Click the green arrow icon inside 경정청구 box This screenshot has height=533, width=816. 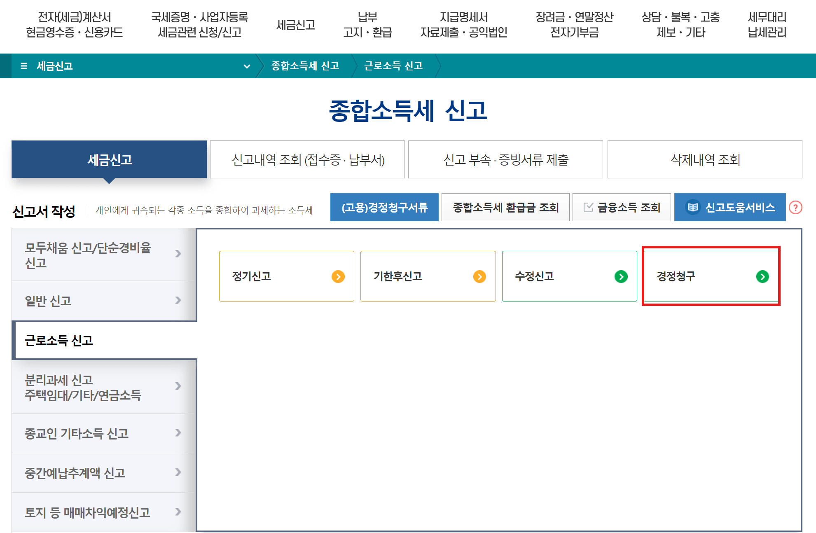[763, 276]
